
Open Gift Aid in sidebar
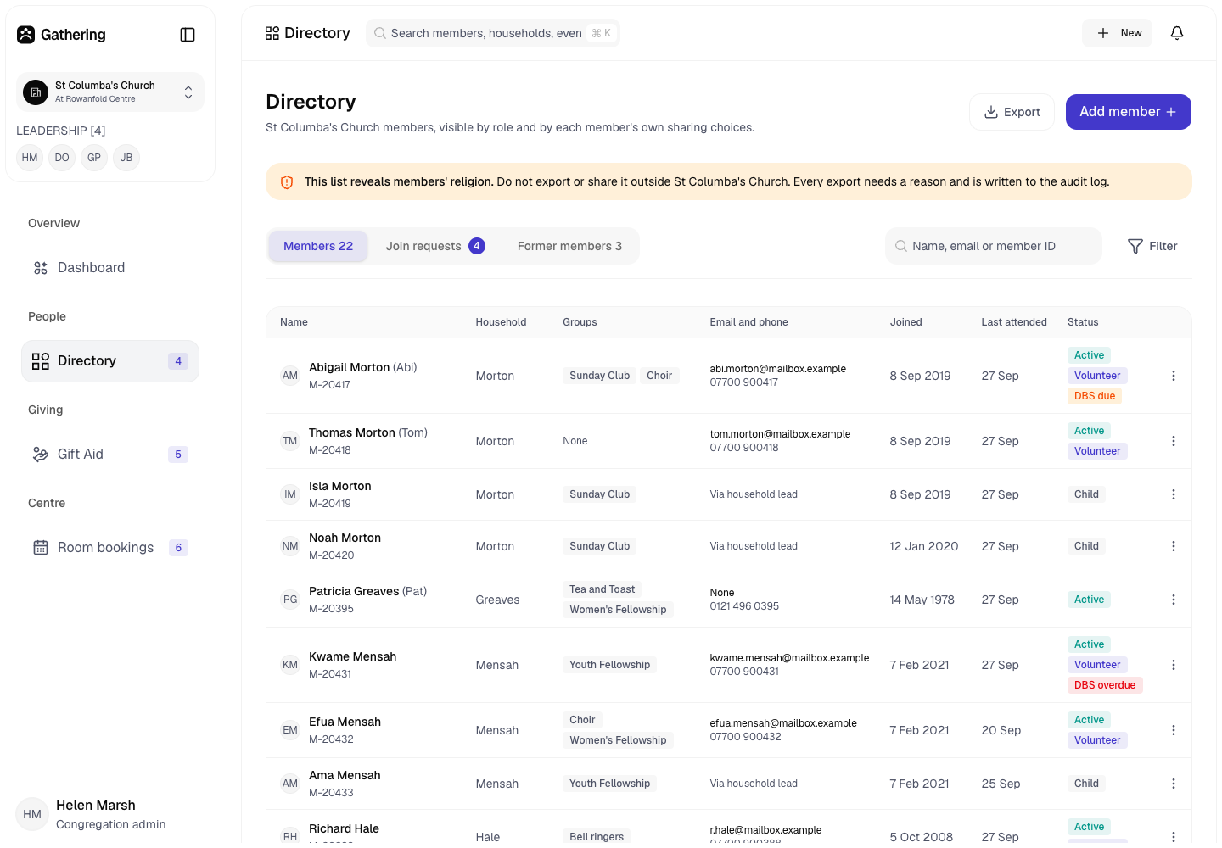110,455
